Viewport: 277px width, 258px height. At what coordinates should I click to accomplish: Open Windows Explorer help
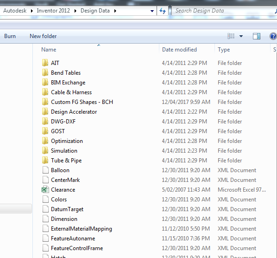pyautogui.click(x=273, y=36)
